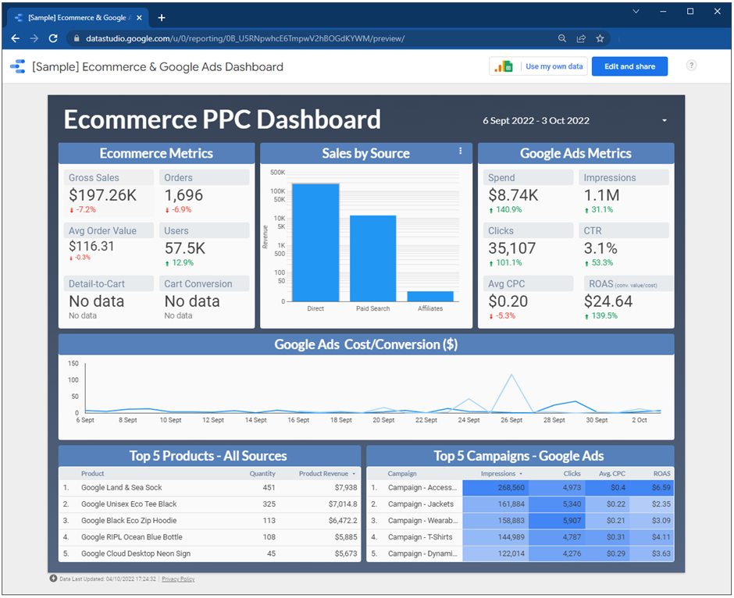
Task: Click Google Black Eco Zip Hoodie row
Action: tap(210, 521)
